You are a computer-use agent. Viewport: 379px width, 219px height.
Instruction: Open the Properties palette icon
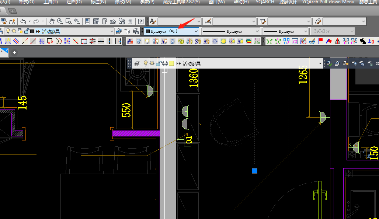point(87,21)
